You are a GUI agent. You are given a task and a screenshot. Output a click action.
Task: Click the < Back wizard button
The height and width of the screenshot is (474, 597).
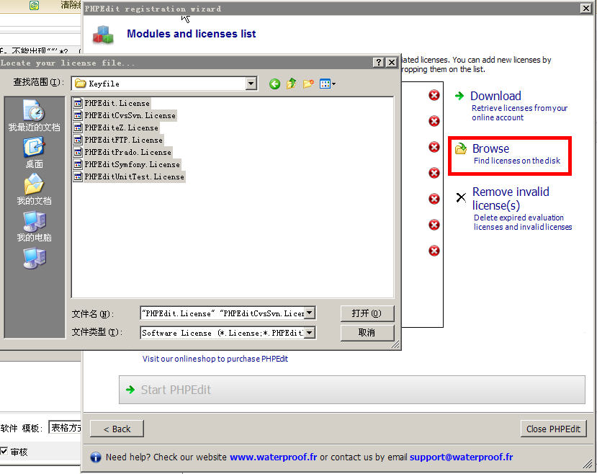(x=117, y=429)
